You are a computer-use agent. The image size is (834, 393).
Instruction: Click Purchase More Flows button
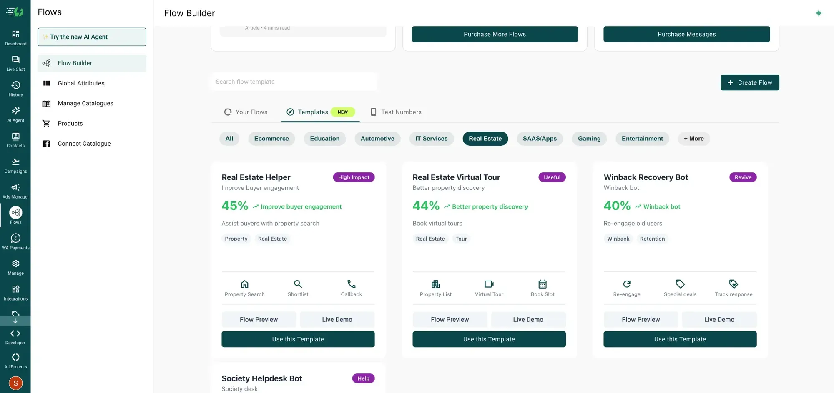click(x=495, y=34)
